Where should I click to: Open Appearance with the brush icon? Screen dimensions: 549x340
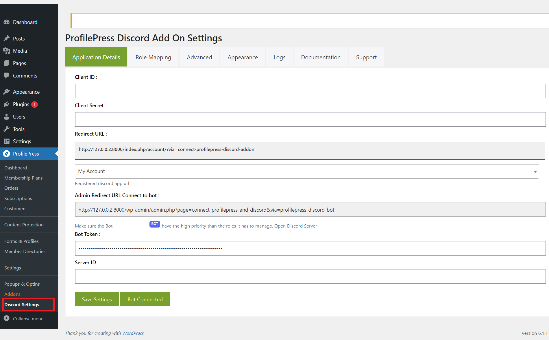(7, 92)
